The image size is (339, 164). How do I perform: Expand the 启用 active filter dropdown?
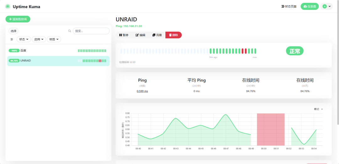point(39,39)
